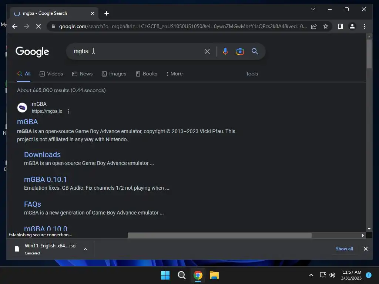Start voice search with microphone icon
The width and height of the screenshot is (379, 284).
(x=225, y=51)
